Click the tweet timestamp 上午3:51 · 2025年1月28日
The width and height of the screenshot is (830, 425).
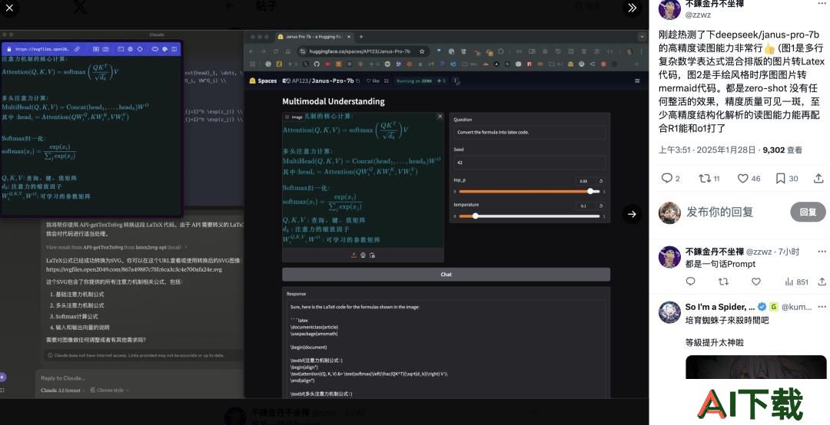click(707, 150)
